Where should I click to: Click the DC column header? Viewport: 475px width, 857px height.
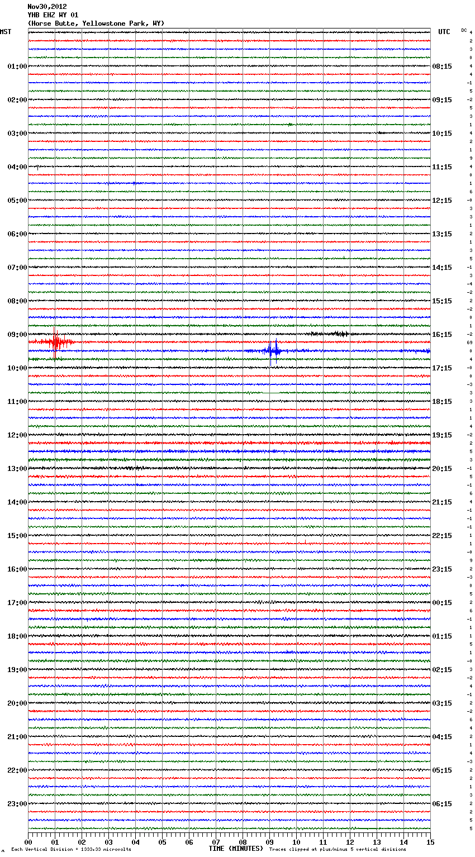(464, 30)
